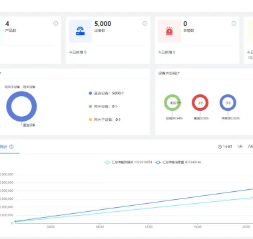Image resolution: width=253 pixels, height=239 pixels.
Task: Click the 08:00 x-axis label
Action: click(x=100, y=227)
